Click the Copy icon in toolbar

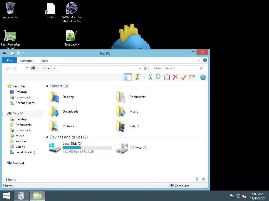coord(159,77)
